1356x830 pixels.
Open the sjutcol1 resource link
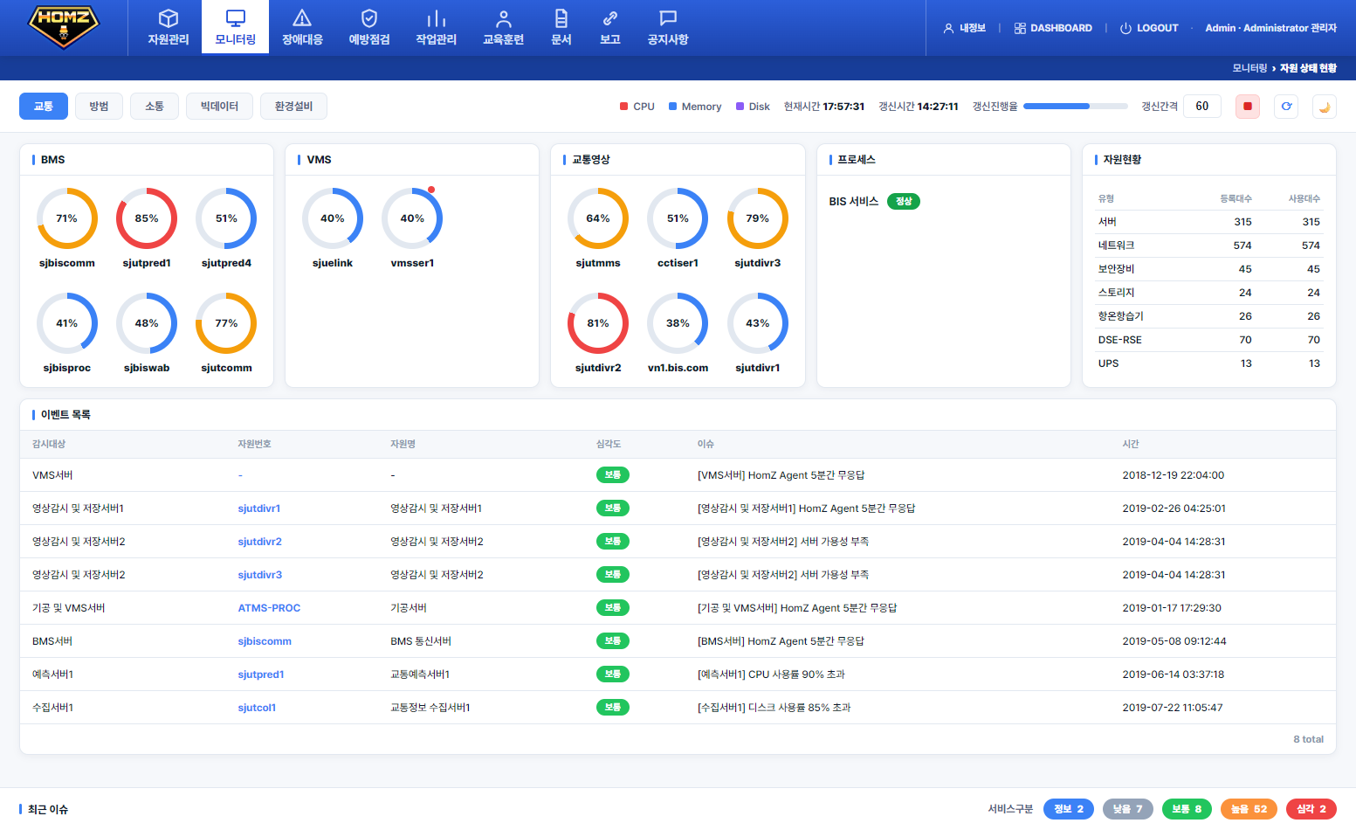tap(257, 708)
